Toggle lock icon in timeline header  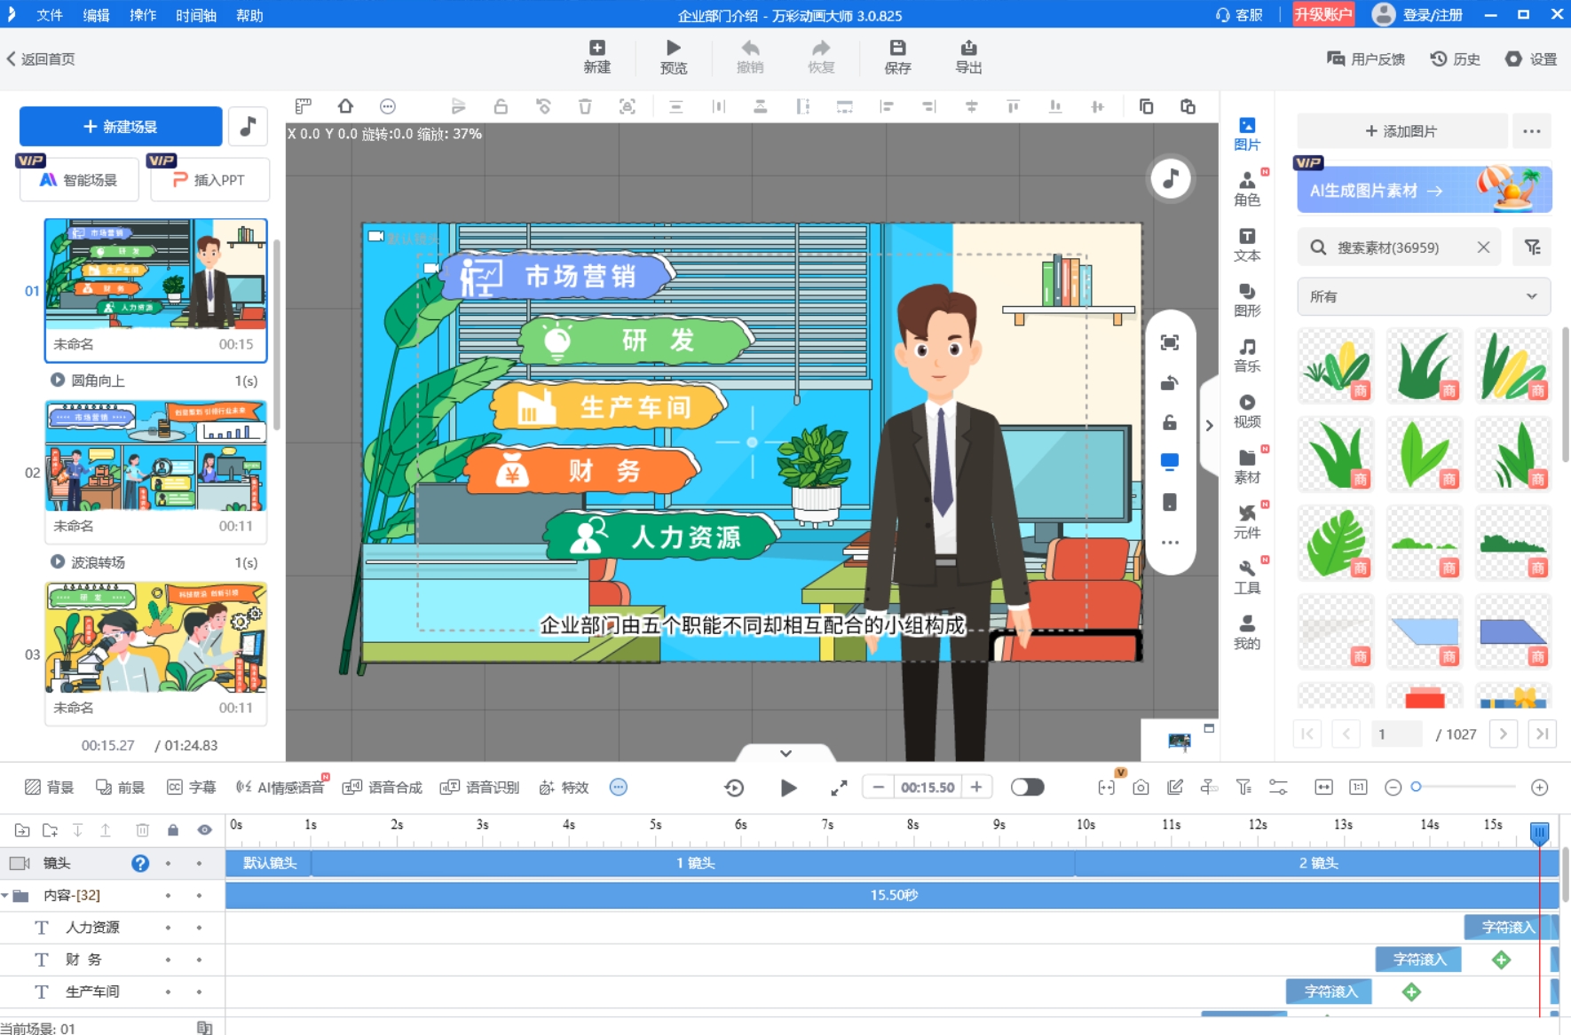pyautogui.click(x=173, y=830)
